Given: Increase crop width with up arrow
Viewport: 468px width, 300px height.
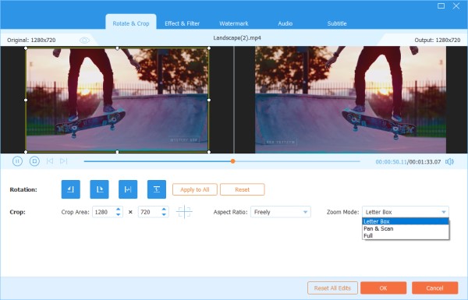Looking at the screenshot, I should coord(119,210).
